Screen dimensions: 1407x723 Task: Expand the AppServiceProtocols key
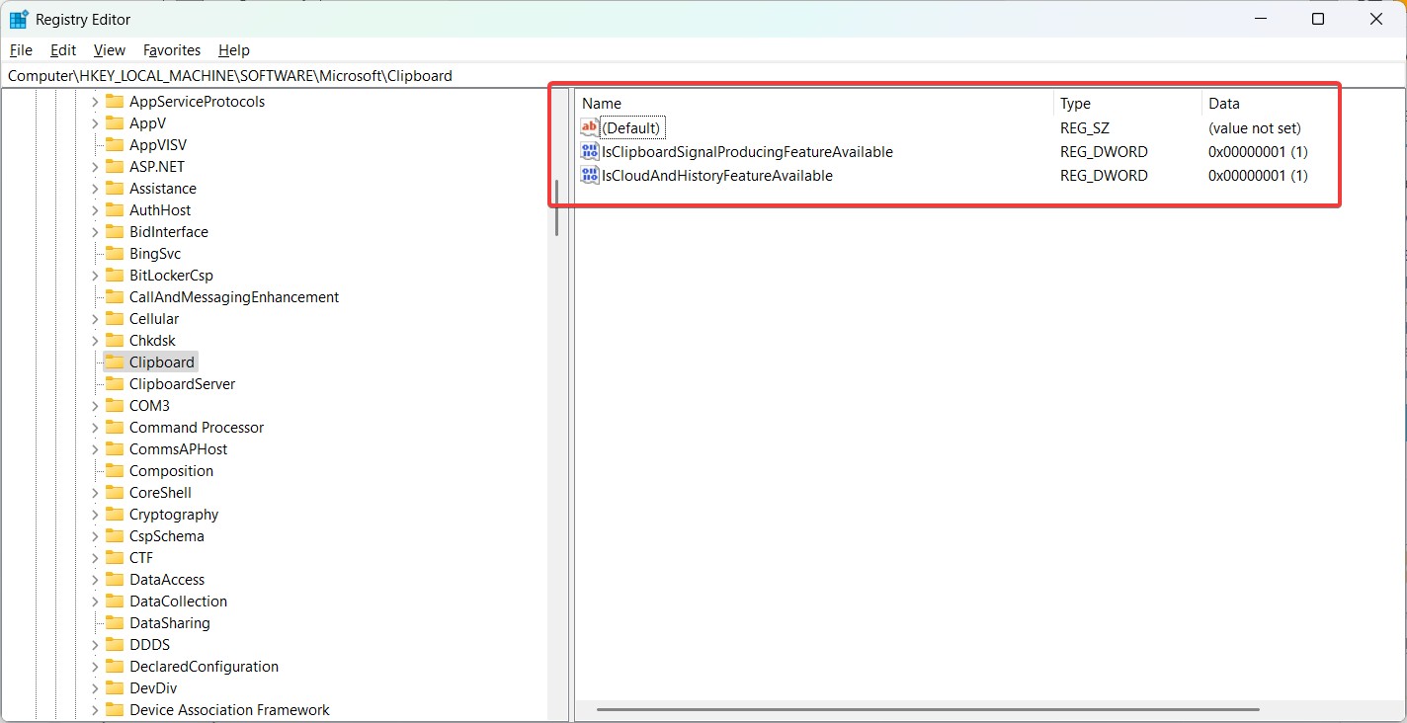click(x=95, y=101)
